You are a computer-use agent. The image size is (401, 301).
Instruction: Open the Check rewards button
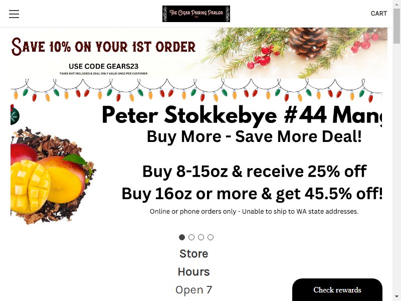pyautogui.click(x=337, y=290)
